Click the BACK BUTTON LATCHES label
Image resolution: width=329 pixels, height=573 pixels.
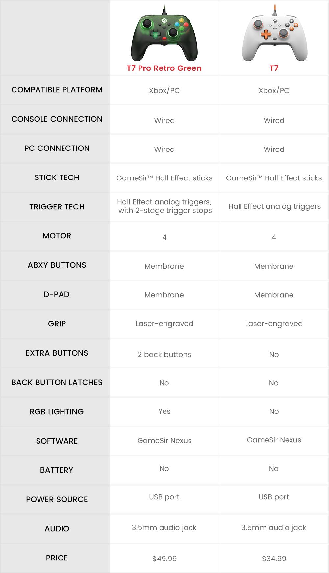coord(57,382)
